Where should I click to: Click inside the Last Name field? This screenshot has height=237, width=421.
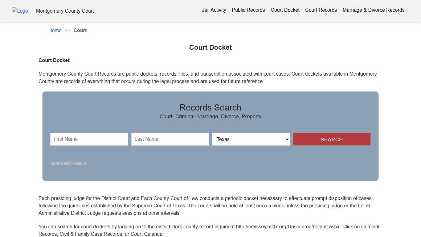pyautogui.click(x=170, y=139)
